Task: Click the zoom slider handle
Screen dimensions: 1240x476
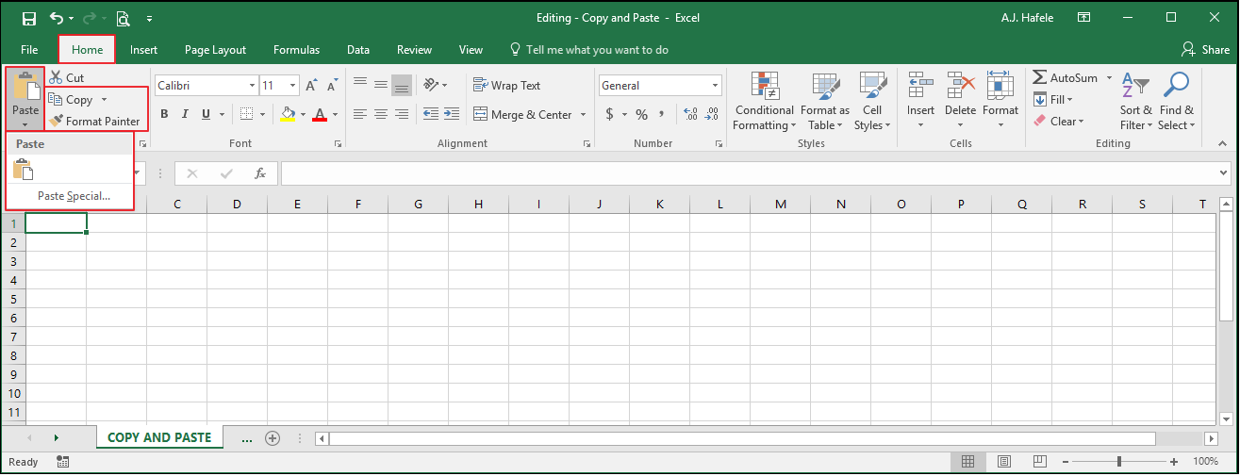Action: pos(1119,462)
